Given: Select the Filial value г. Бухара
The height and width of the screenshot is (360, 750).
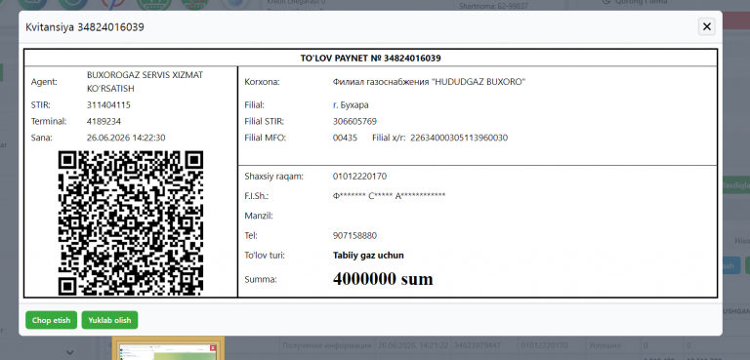Looking at the screenshot, I should click(351, 105).
